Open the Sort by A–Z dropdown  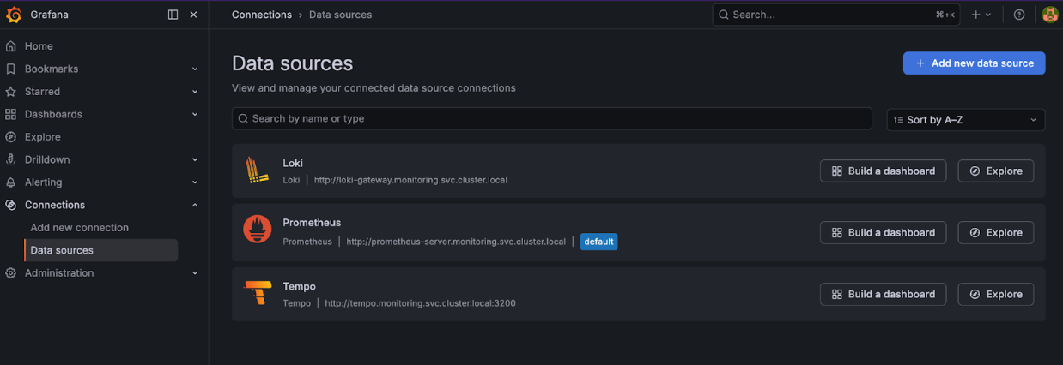(x=965, y=120)
